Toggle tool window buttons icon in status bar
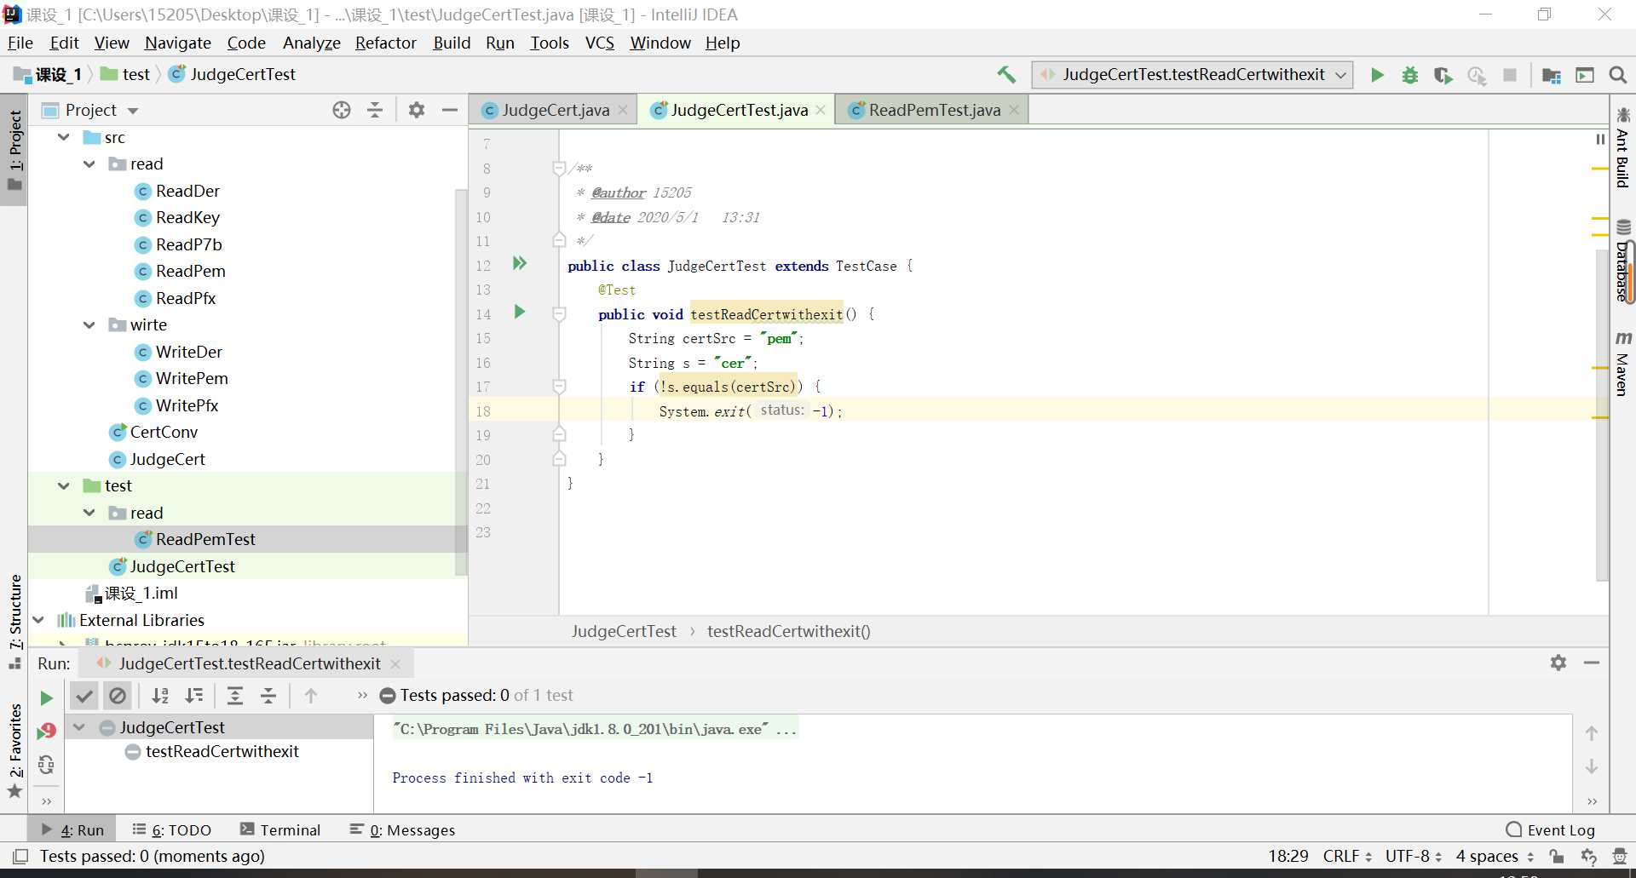Viewport: 1636px width, 878px height. coord(20,856)
